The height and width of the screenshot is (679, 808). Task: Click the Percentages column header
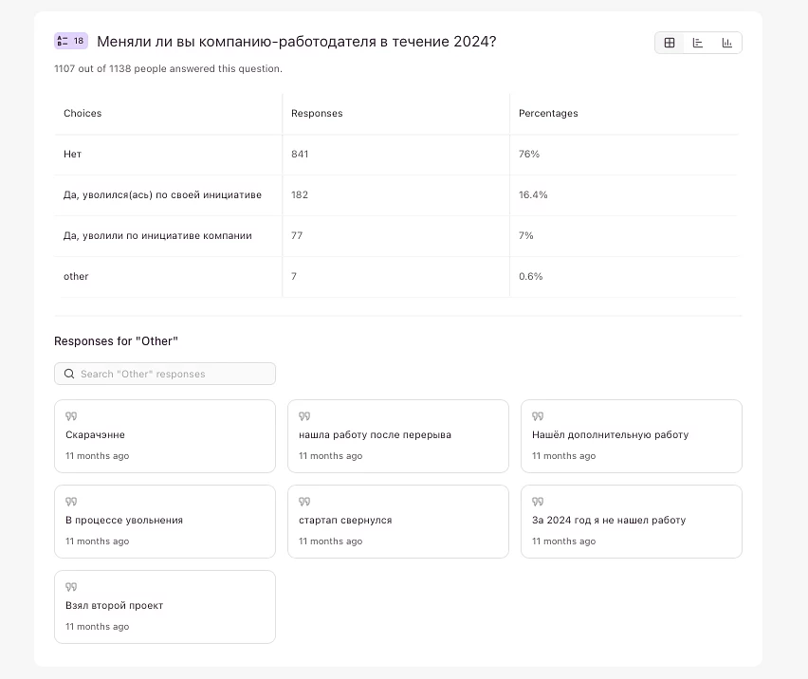click(x=548, y=113)
